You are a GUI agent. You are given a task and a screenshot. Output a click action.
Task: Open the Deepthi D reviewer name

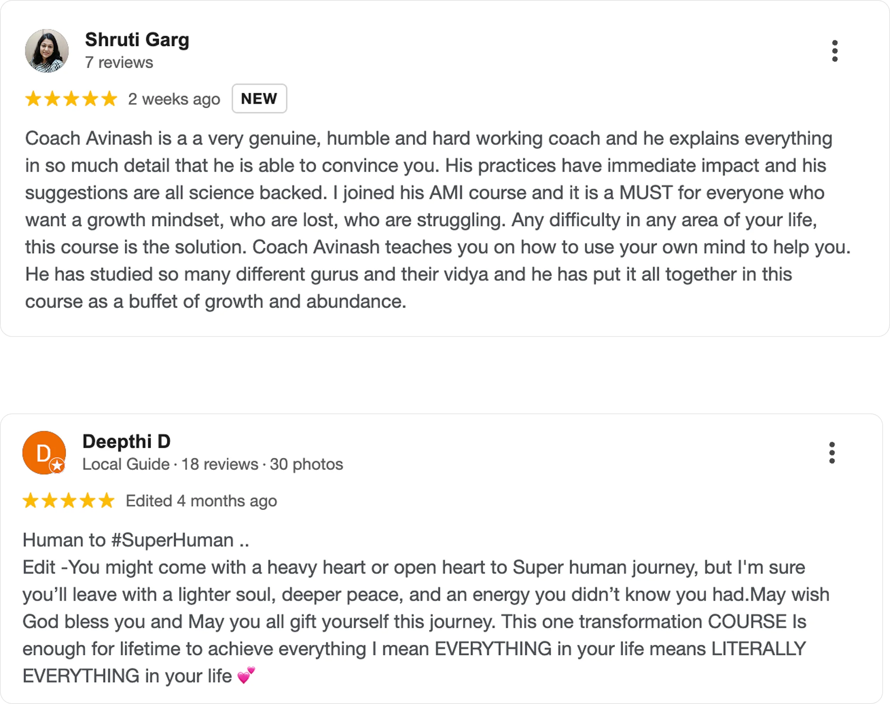126,441
